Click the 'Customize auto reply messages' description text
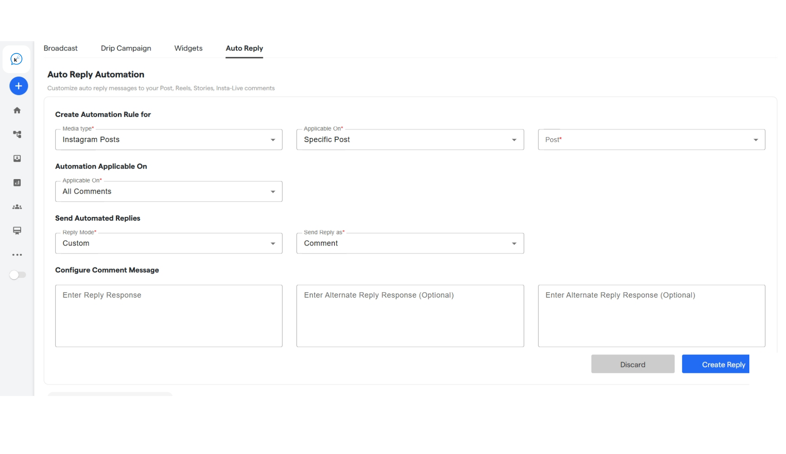Viewport: 786px width, 454px height. 161,88
